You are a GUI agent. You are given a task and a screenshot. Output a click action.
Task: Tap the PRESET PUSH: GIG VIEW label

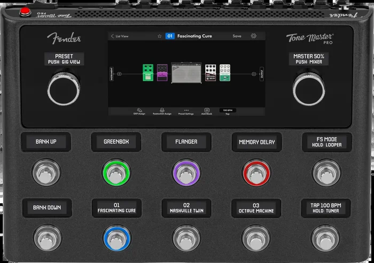[64, 59]
